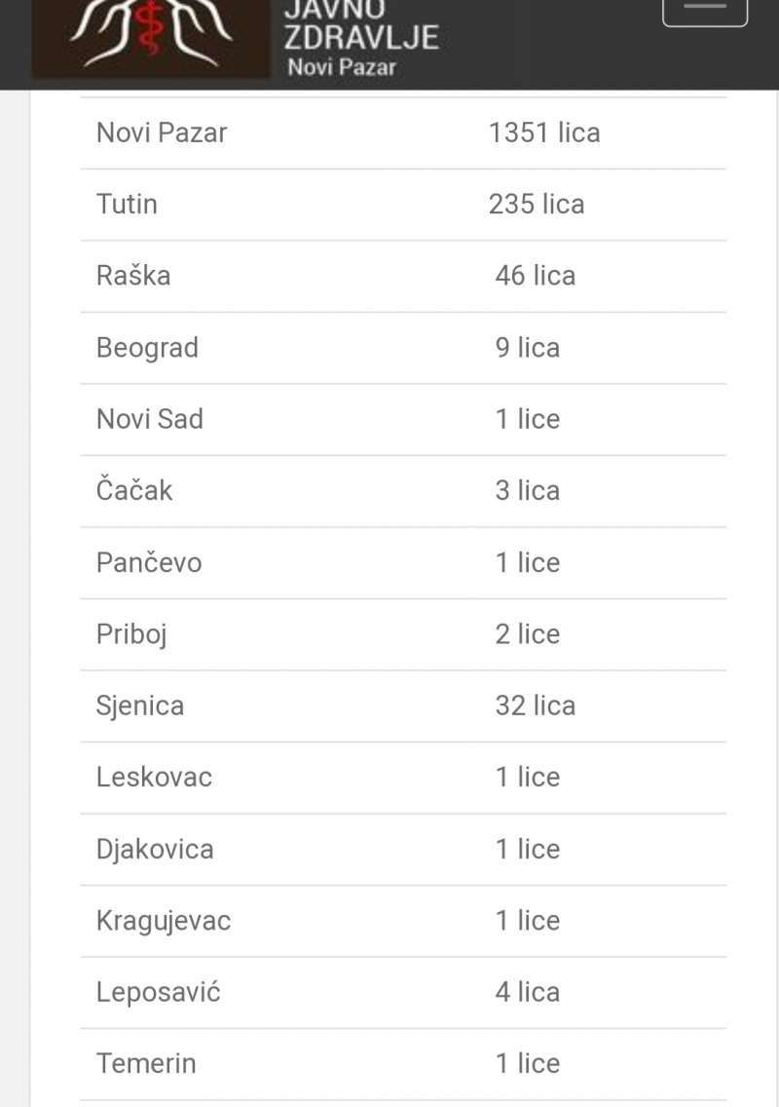Screen dimensions: 779x1107
Task: Click the Temerin row entry
Action: (x=403, y=1064)
